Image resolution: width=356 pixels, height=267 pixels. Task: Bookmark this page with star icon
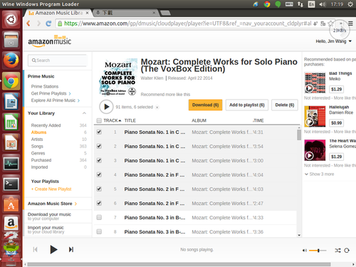point(330,23)
